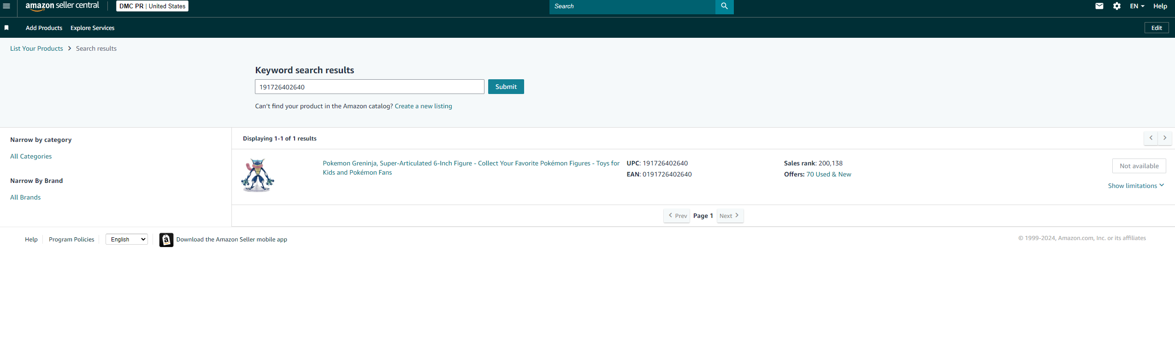Click the Amazon Seller app icon
The image size is (1175, 364).
tap(166, 240)
